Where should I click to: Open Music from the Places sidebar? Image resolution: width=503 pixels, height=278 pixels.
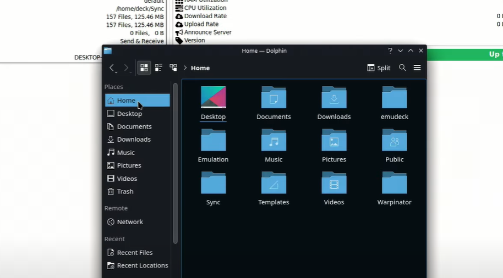pyautogui.click(x=137, y=152)
